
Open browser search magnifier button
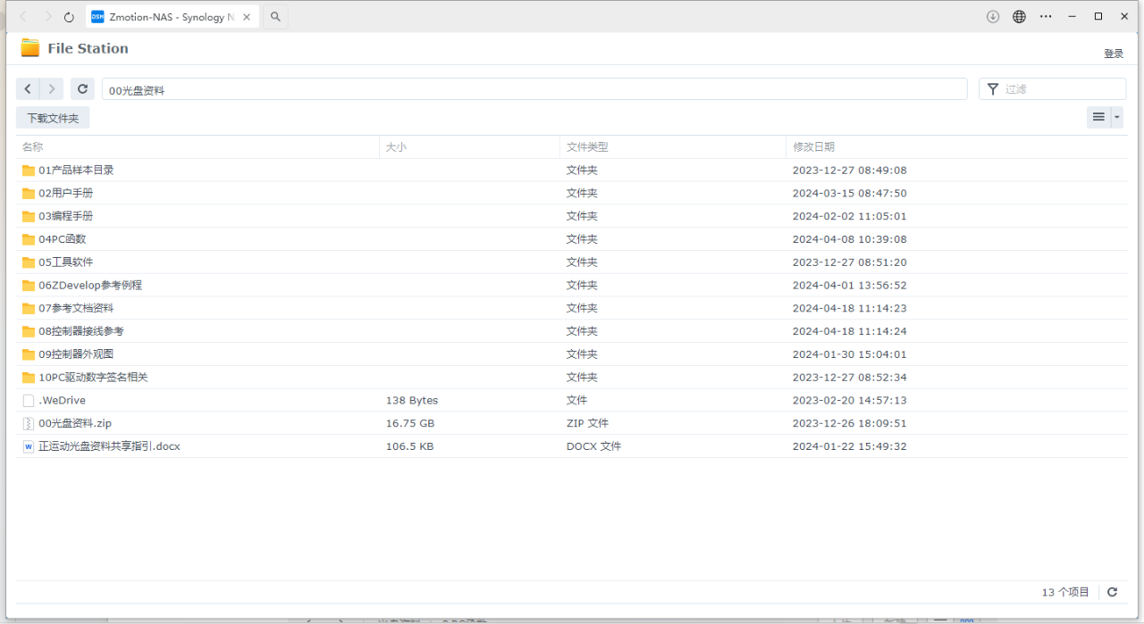(x=275, y=17)
